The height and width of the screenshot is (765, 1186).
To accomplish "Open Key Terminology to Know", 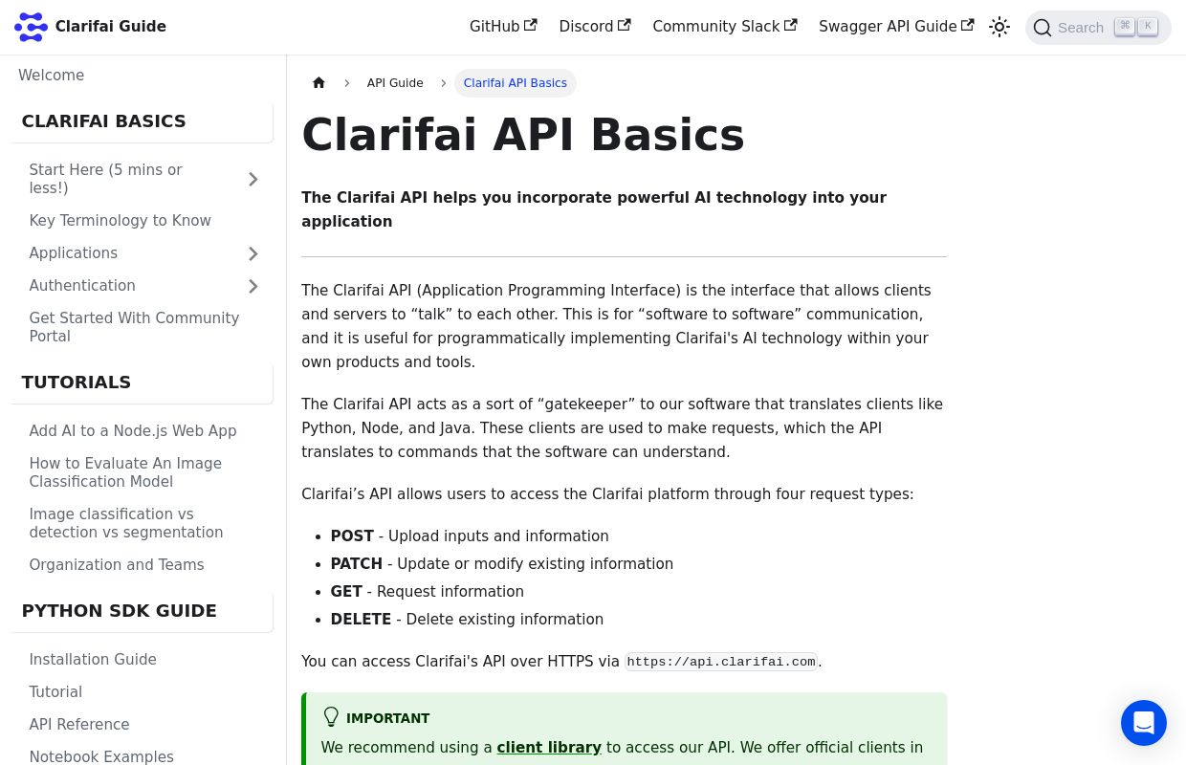I will 121,221.
